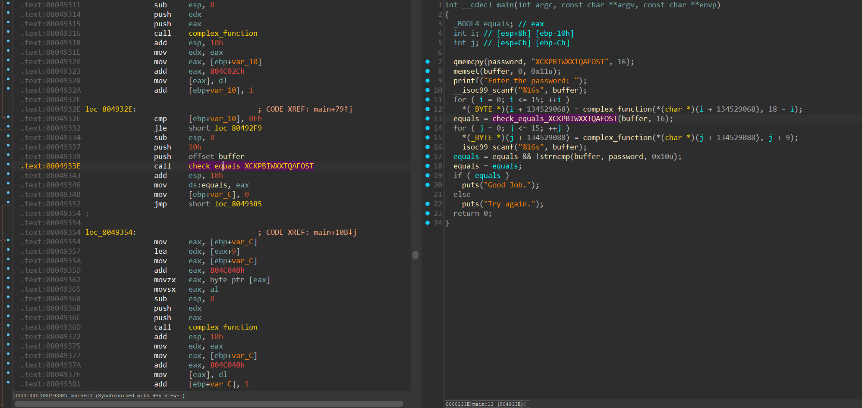This screenshot has height=408, width=862.
Task: Toggle breakpoint dot on pseudocode line 10
Action: click(x=428, y=90)
